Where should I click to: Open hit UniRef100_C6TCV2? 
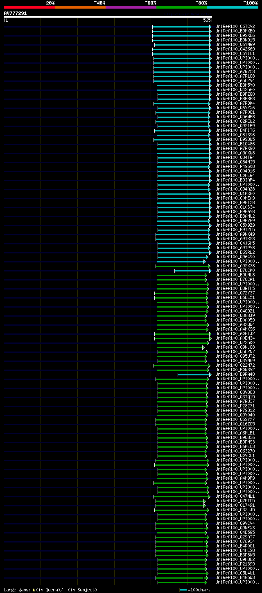235,26
